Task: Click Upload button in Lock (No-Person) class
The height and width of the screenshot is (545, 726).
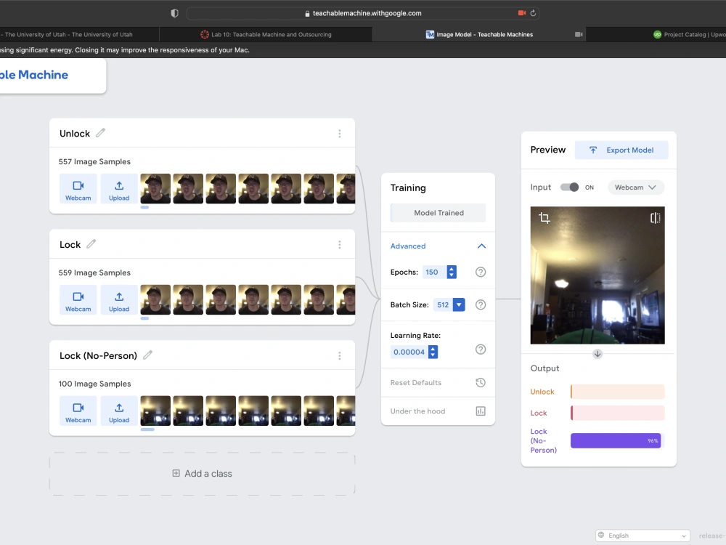Action: click(119, 411)
